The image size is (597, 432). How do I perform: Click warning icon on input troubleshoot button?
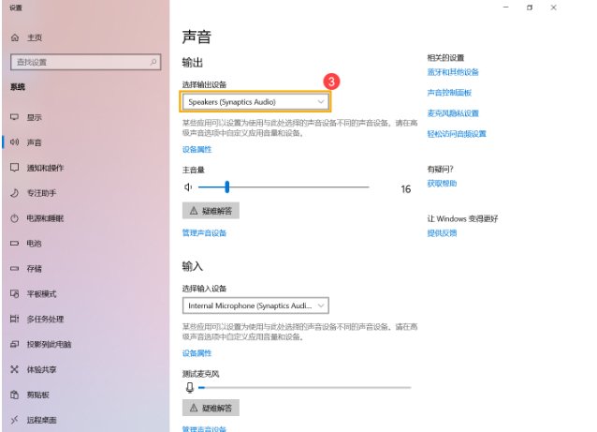pyautogui.click(x=194, y=408)
